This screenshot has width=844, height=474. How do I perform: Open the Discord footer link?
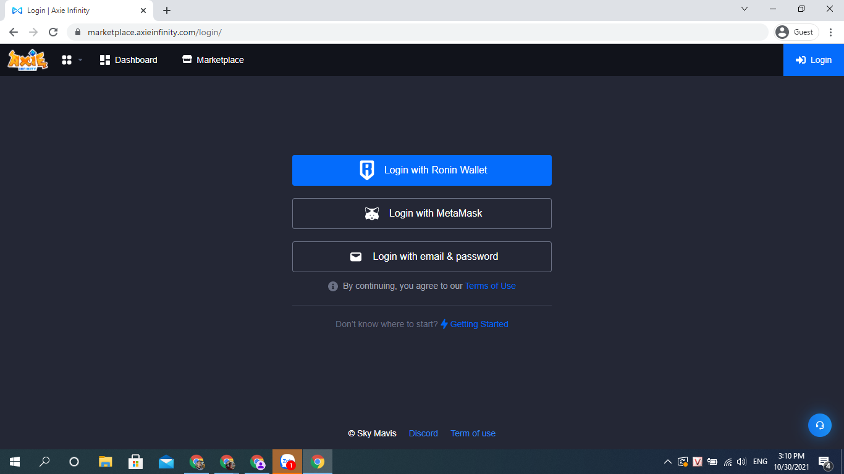[x=423, y=433]
